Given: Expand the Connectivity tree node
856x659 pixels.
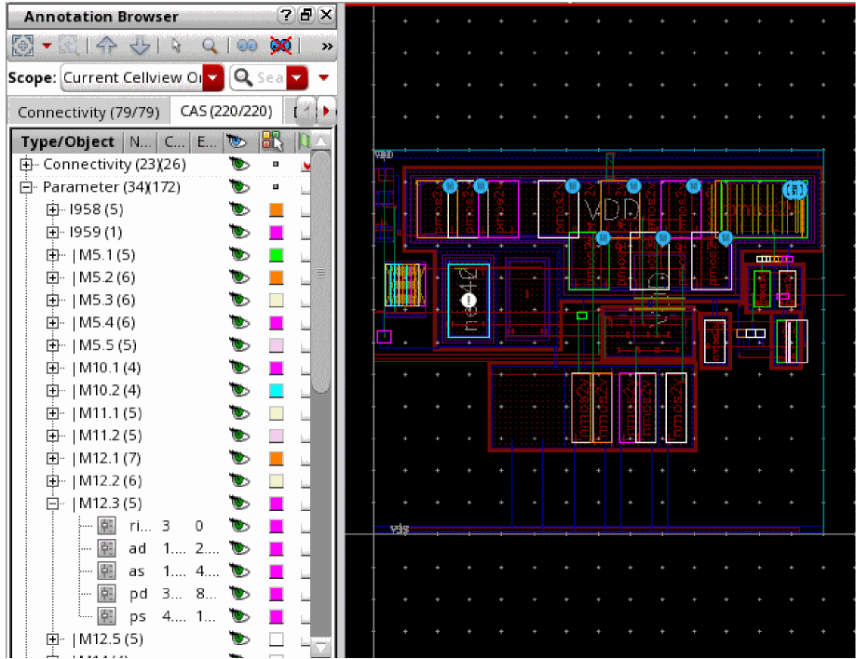Looking at the screenshot, I should (27, 165).
